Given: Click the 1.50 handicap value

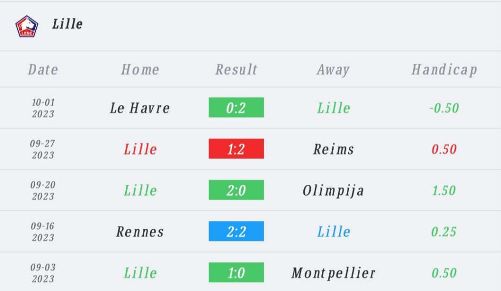Looking at the screenshot, I should 444,190.
